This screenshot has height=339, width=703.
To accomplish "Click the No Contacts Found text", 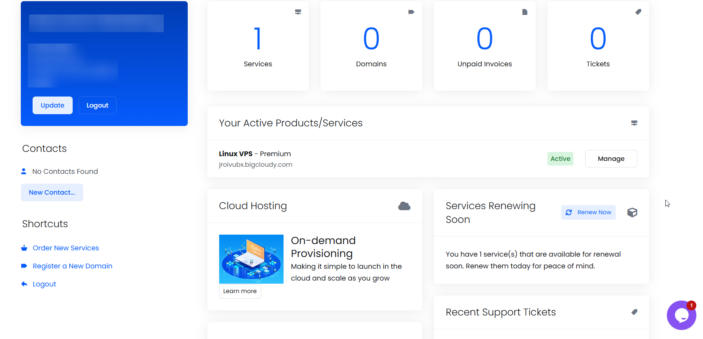I will tap(65, 171).
